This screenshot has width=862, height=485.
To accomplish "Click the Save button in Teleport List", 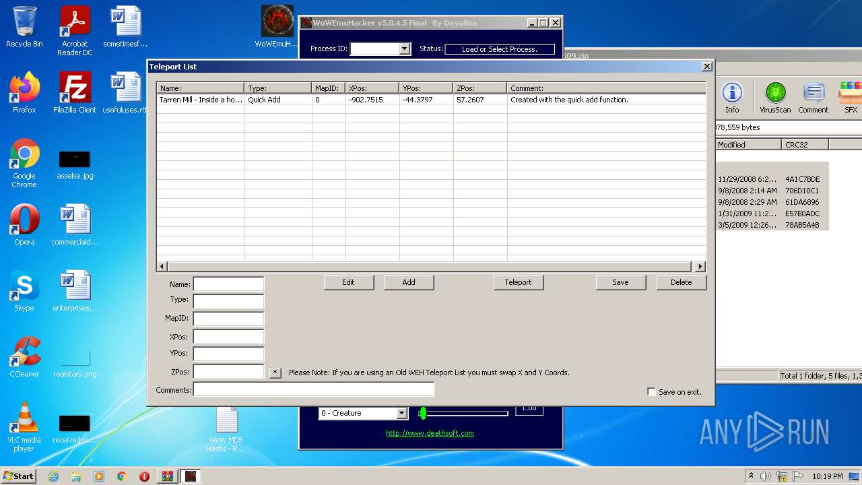I will click(x=620, y=282).
